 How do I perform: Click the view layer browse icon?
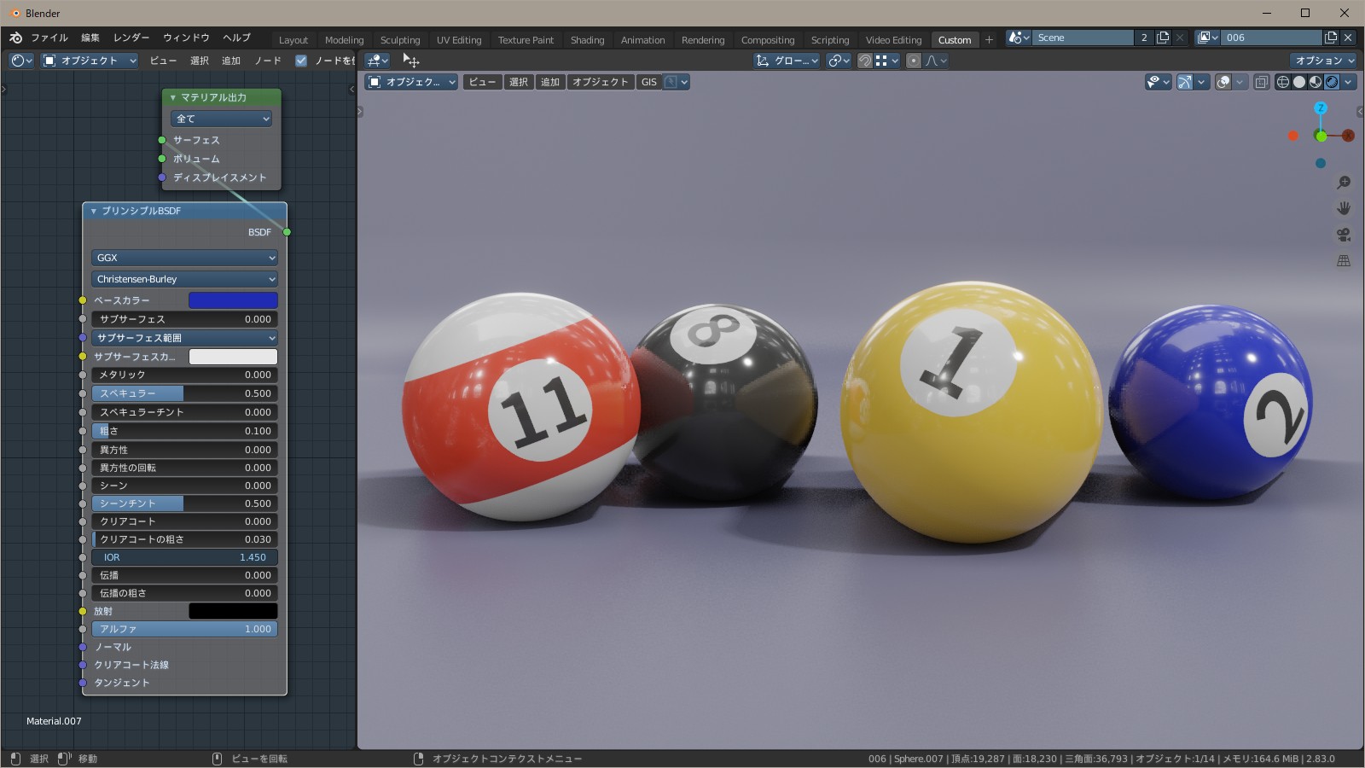1207,38
